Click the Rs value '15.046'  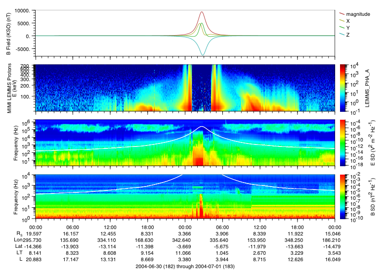333,234
